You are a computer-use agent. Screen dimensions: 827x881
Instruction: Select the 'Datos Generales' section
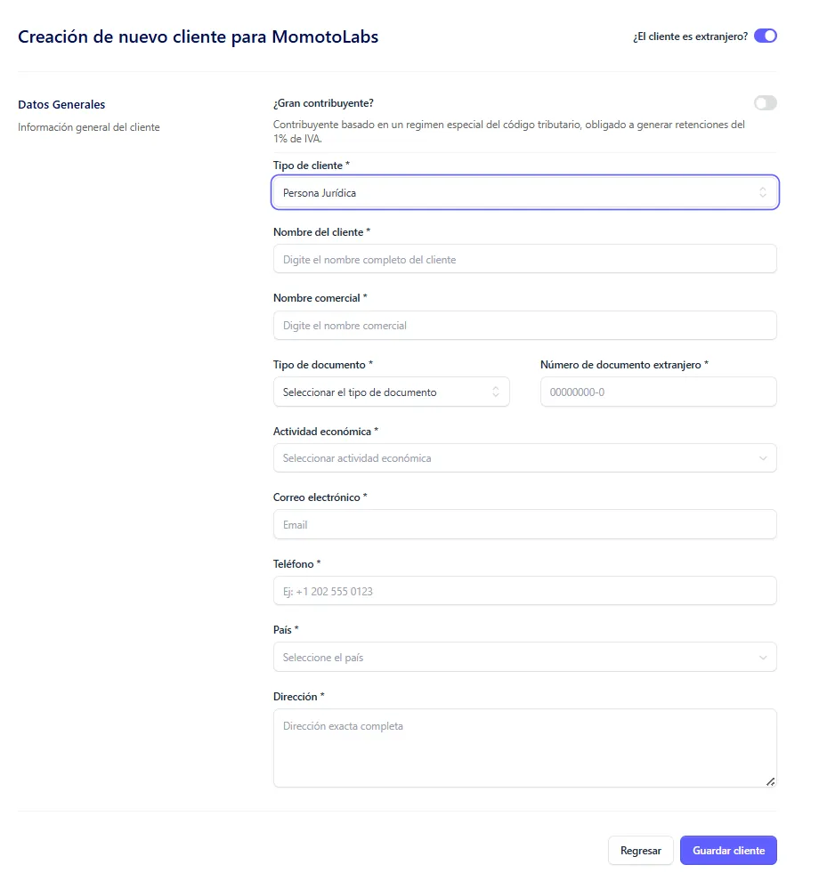pos(61,104)
